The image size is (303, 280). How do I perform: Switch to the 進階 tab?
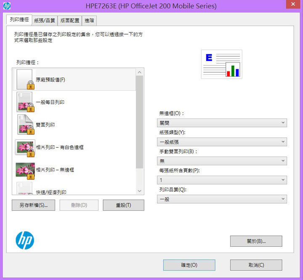[89, 21]
